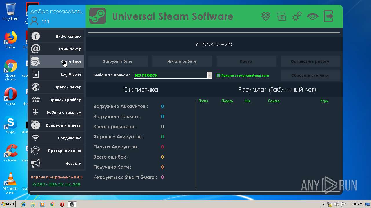The width and height of the screenshot is (371, 208).
Task: Click the user profile icon next to 111
Action: click(34, 21)
